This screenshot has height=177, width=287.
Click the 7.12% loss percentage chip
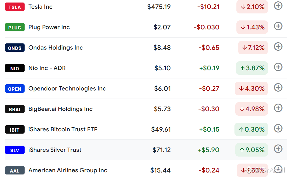(x=253, y=48)
